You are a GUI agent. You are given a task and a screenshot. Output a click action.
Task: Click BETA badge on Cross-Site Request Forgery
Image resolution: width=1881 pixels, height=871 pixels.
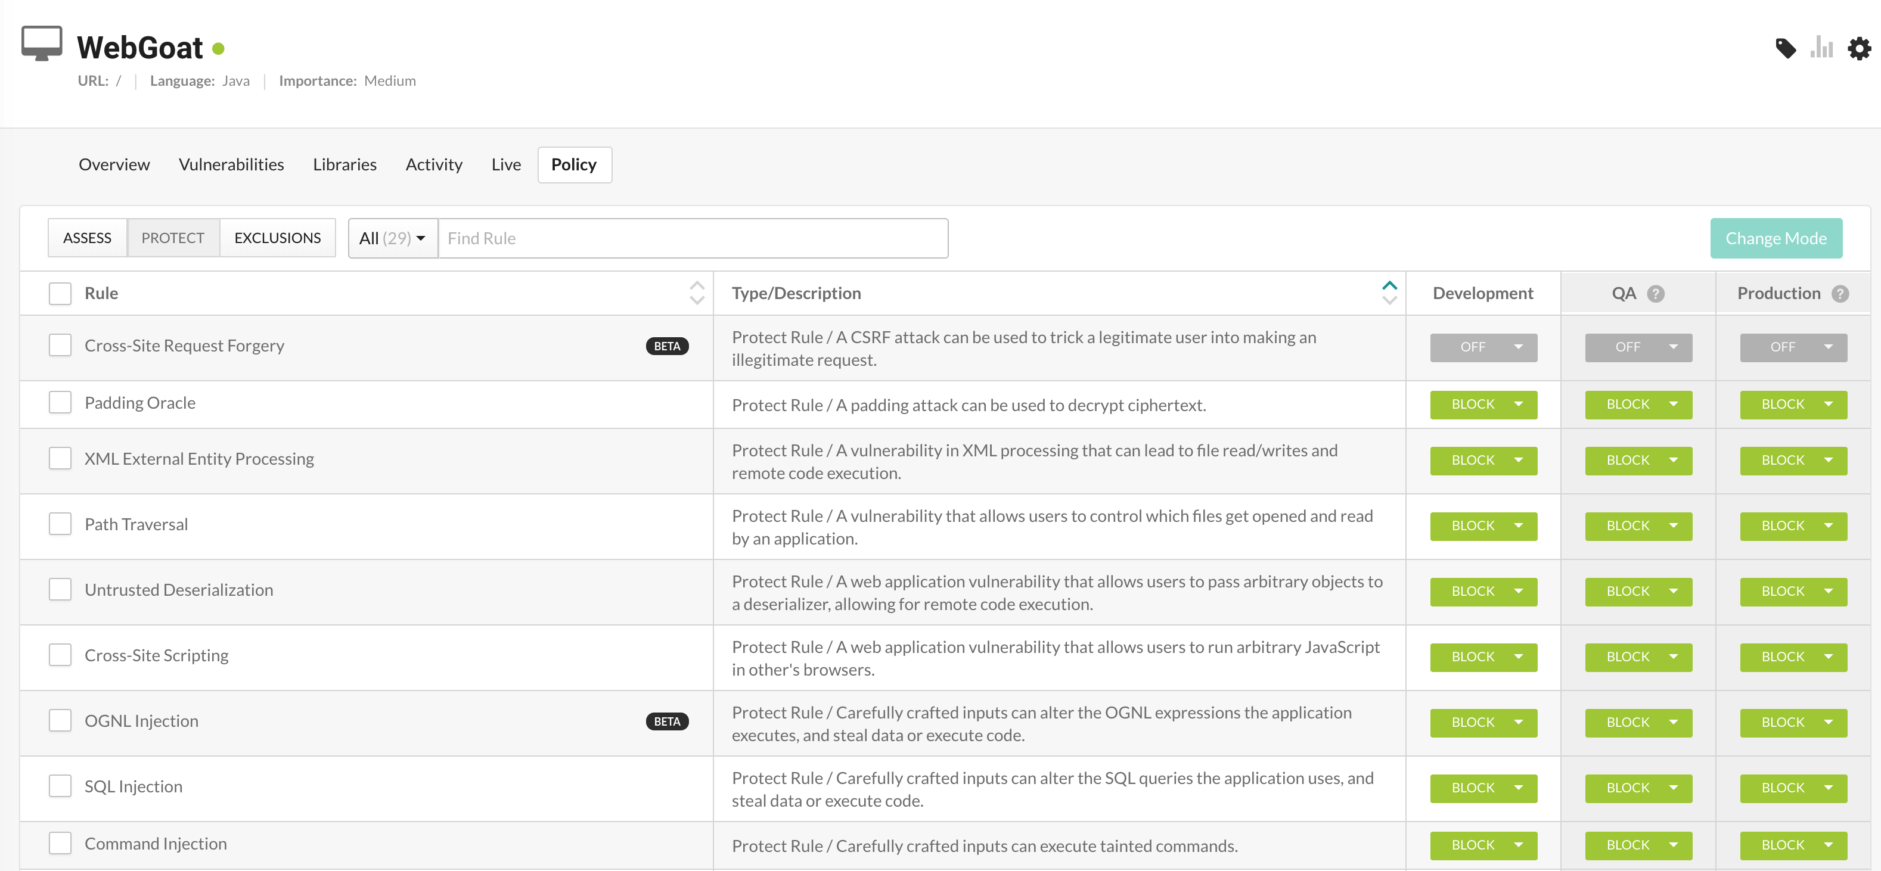click(x=667, y=346)
